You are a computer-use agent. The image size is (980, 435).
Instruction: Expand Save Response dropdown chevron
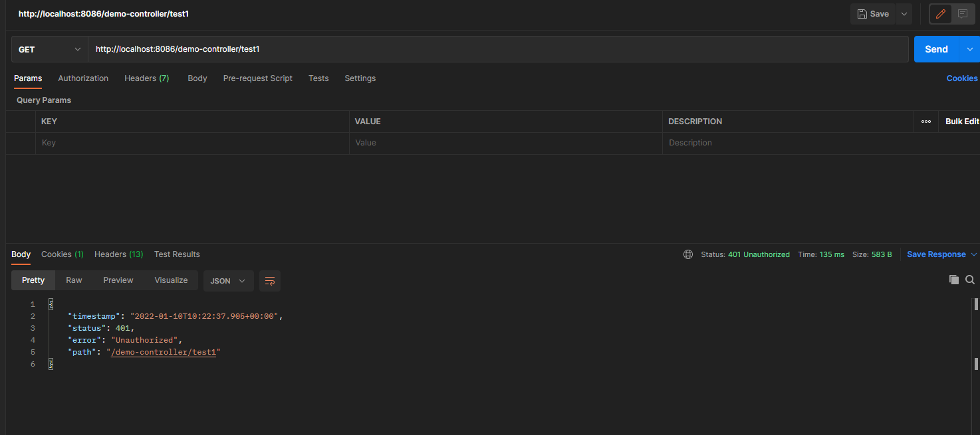coord(974,254)
